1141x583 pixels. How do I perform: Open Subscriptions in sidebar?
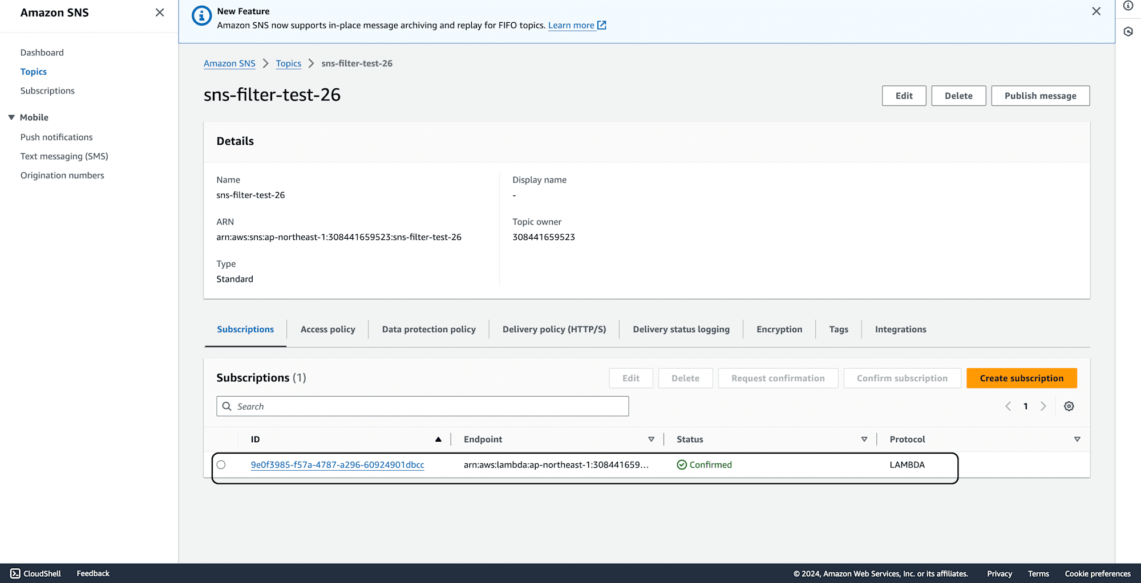point(47,91)
